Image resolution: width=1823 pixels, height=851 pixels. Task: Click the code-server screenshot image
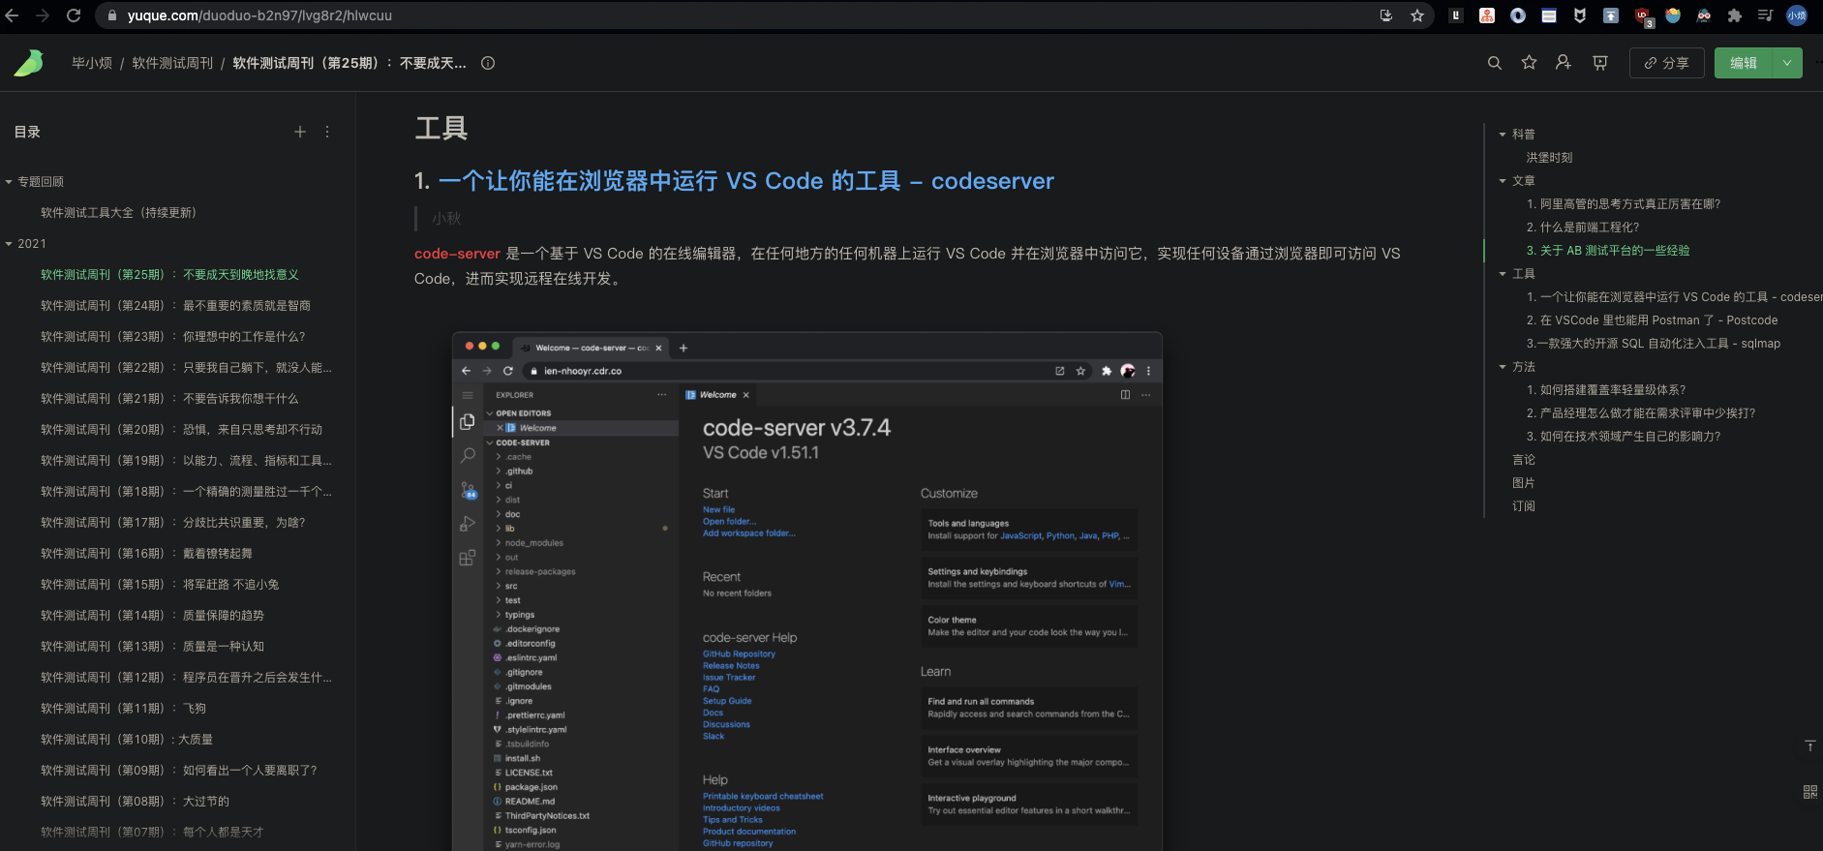point(807,592)
